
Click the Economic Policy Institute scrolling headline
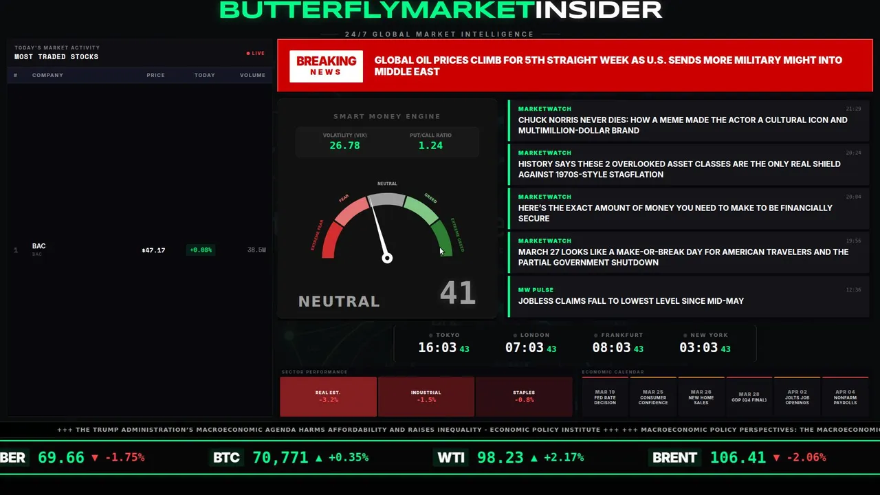pyautogui.click(x=338, y=430)
